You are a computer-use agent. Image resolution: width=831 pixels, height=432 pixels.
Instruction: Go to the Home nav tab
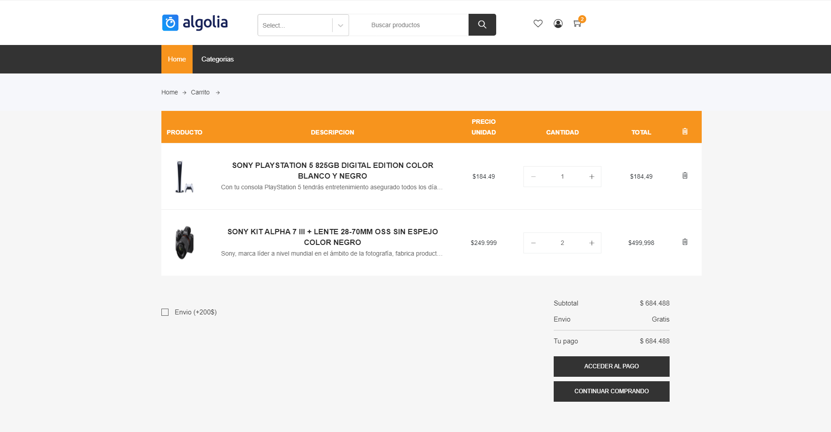tap(177, 59)
